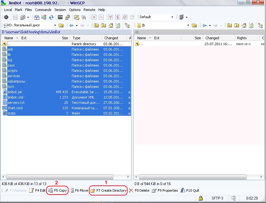Image resolution: width=266 pixels, height=203 pixels.
Task: Refresh the remote panel listing
Action: pyautogui.click(x=251, y=25)
